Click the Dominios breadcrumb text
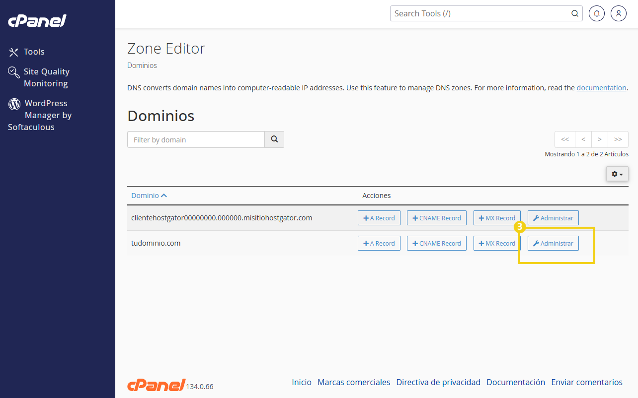The image size is (638, 398). [x=142, y=66]
